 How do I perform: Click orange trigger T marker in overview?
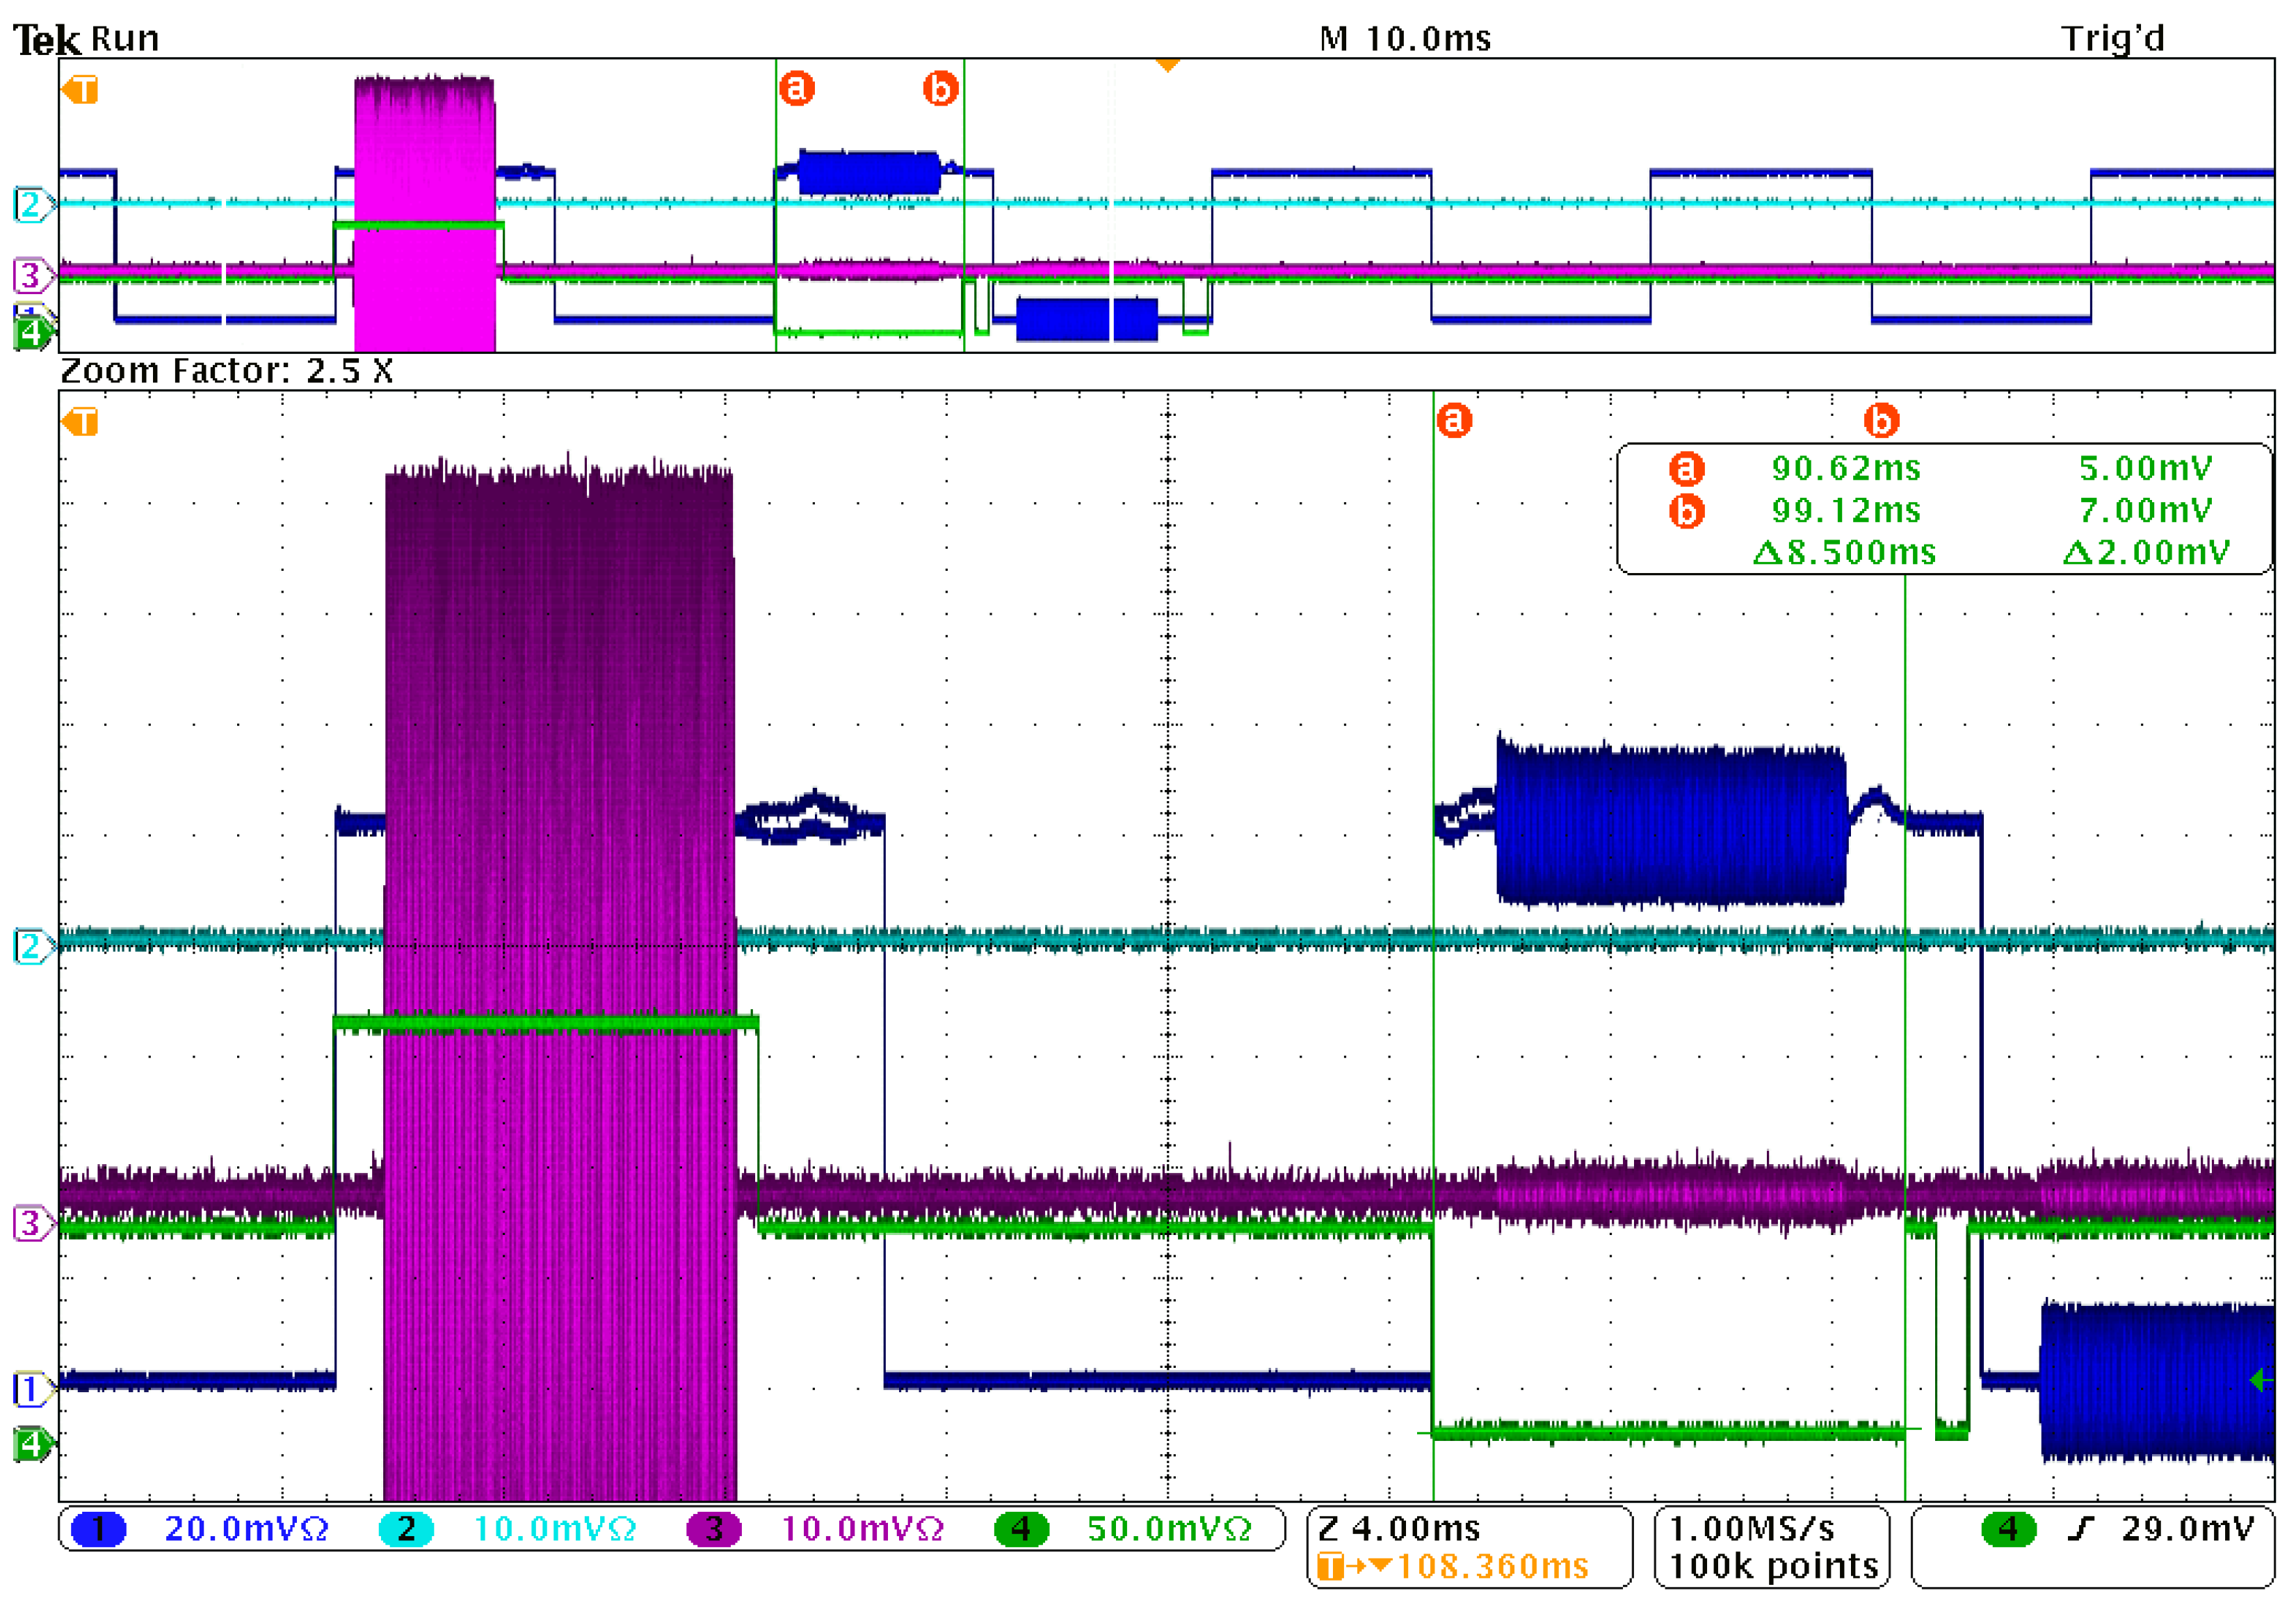coord(81,90)
